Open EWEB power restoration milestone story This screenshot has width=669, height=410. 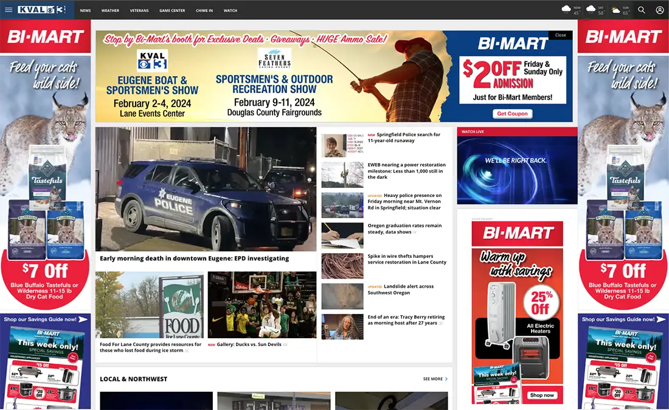(407, 171)
